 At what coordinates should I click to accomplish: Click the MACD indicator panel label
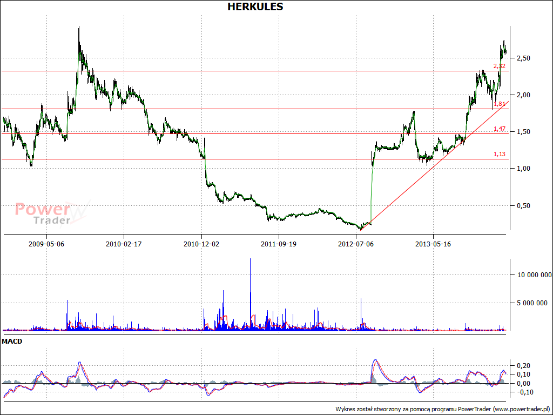[x=12, y=342]
